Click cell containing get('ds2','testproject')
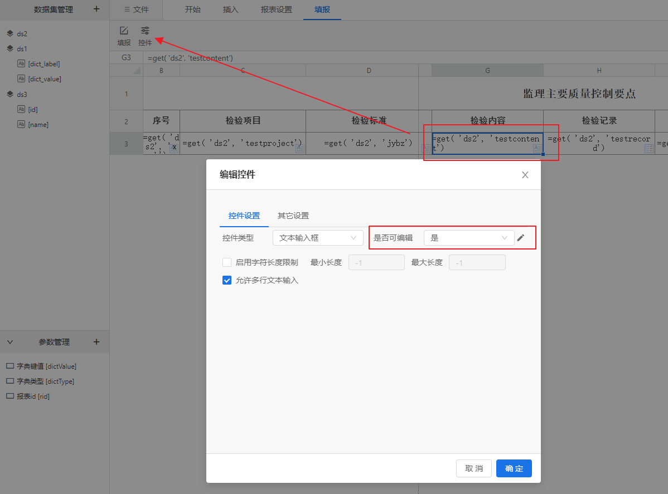This screenshot has height=494, width=668. [x=243, y=143]
